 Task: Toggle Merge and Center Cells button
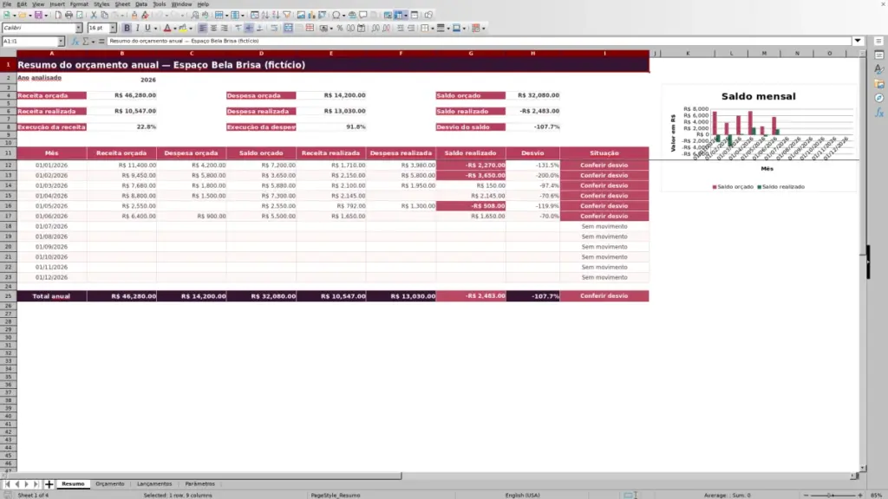pos(288,29)
